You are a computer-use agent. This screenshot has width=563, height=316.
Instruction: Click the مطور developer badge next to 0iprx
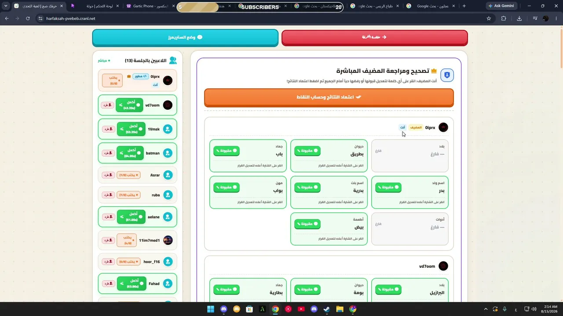tap(141, 76)
